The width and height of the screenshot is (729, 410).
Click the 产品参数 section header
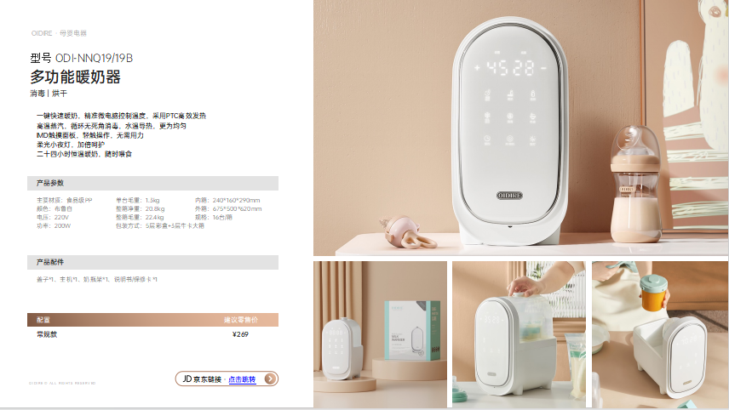click(x=152, y=183)
